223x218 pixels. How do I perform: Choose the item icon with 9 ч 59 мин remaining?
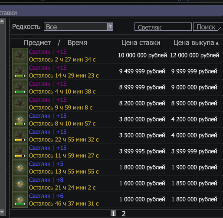[20, 104]
